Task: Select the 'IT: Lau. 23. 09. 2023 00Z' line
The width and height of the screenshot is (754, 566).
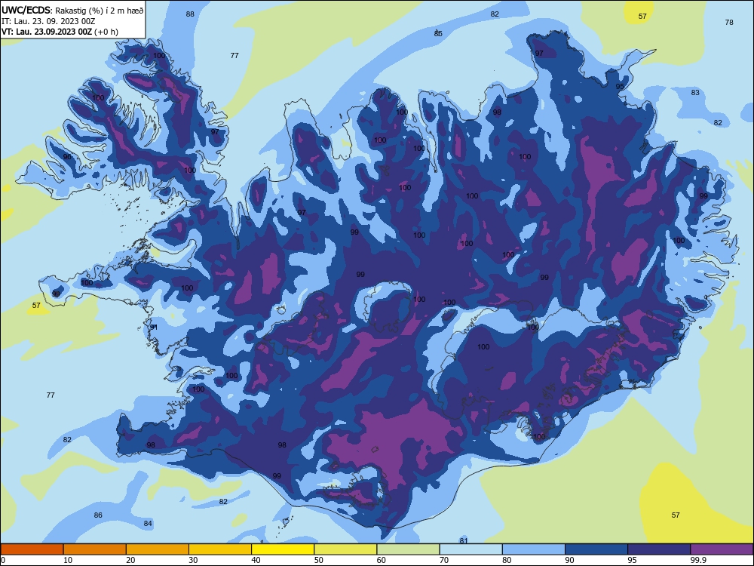Action: pyautogui.click(x=48, y=21)
